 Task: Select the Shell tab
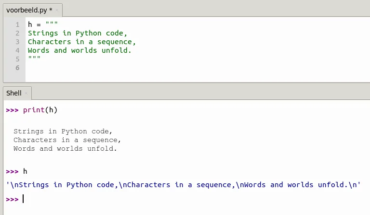tap(14, 93)
